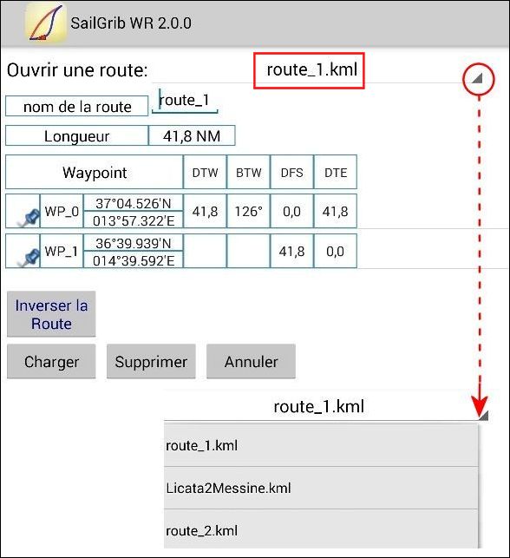Viewport: 510px width, 558px height.
Task: Open the route_1.kml selector at the top
Action: 309,70
